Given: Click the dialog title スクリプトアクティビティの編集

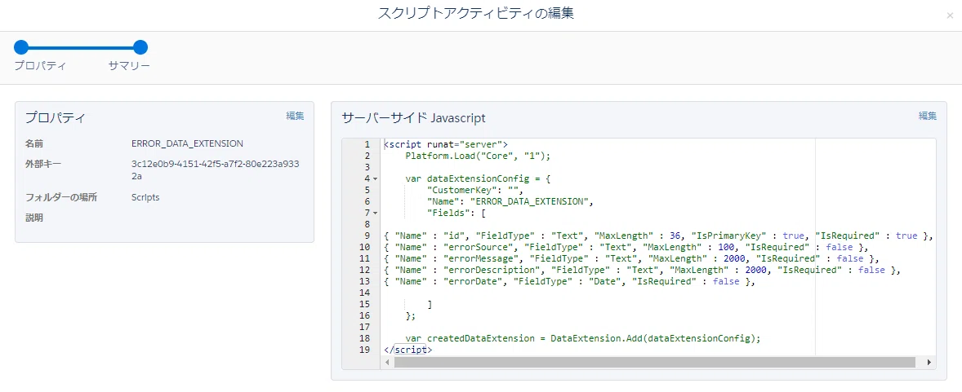Looking at the screenshot, I should (476, 14).
